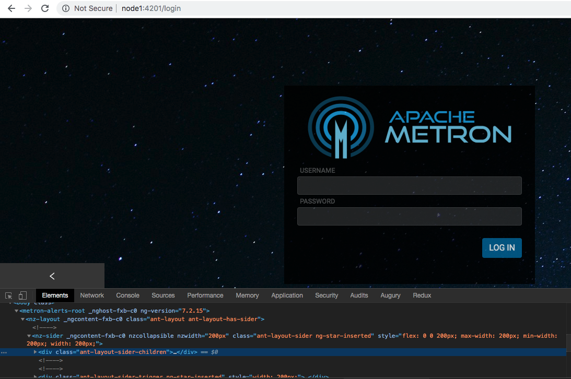Focus the USERNAME input field
This screenshot has height=379, width=571.
[x=410, y=185]
